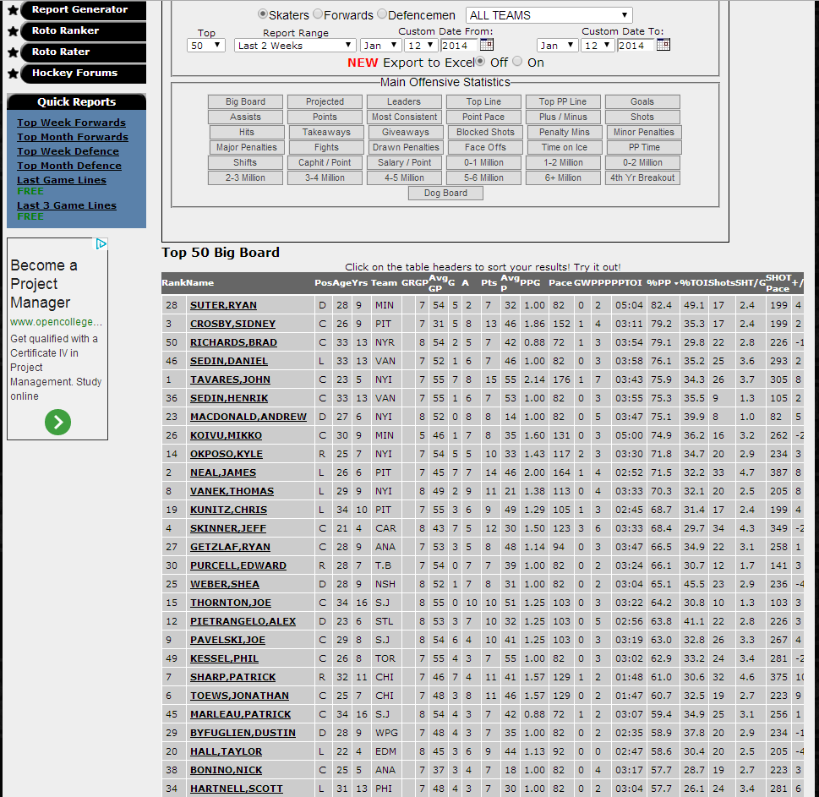Click the 6+ Million button
819x797 pixels.
(563, 177)
